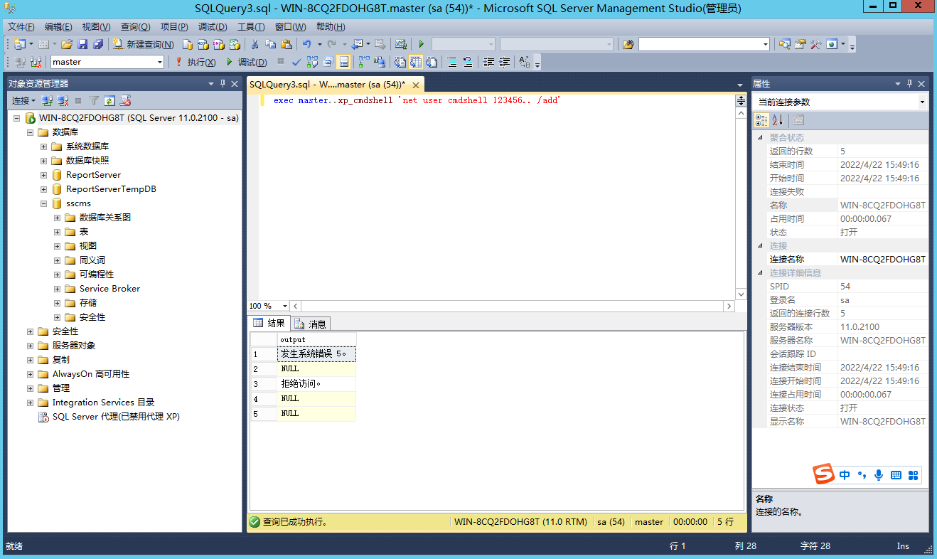
Task: Click the Specify Values for Template Parameters icon
Action: 525,62
